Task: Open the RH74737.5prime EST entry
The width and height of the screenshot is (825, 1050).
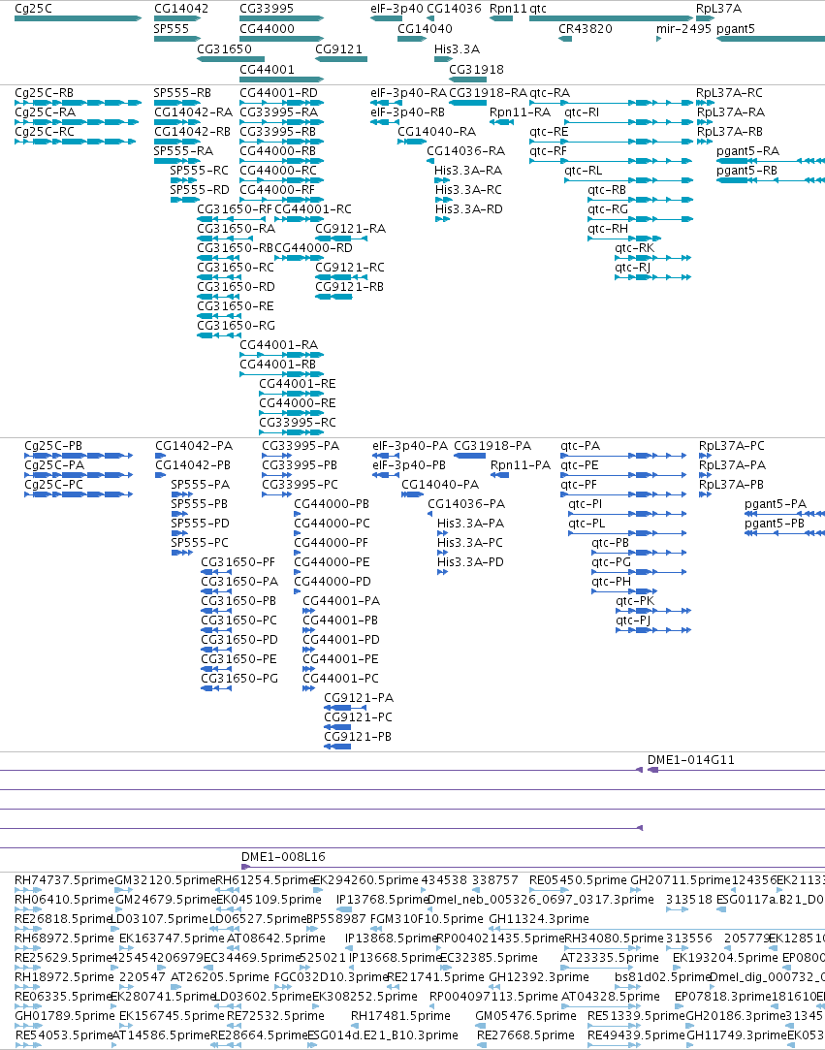Action: point(27,890)
